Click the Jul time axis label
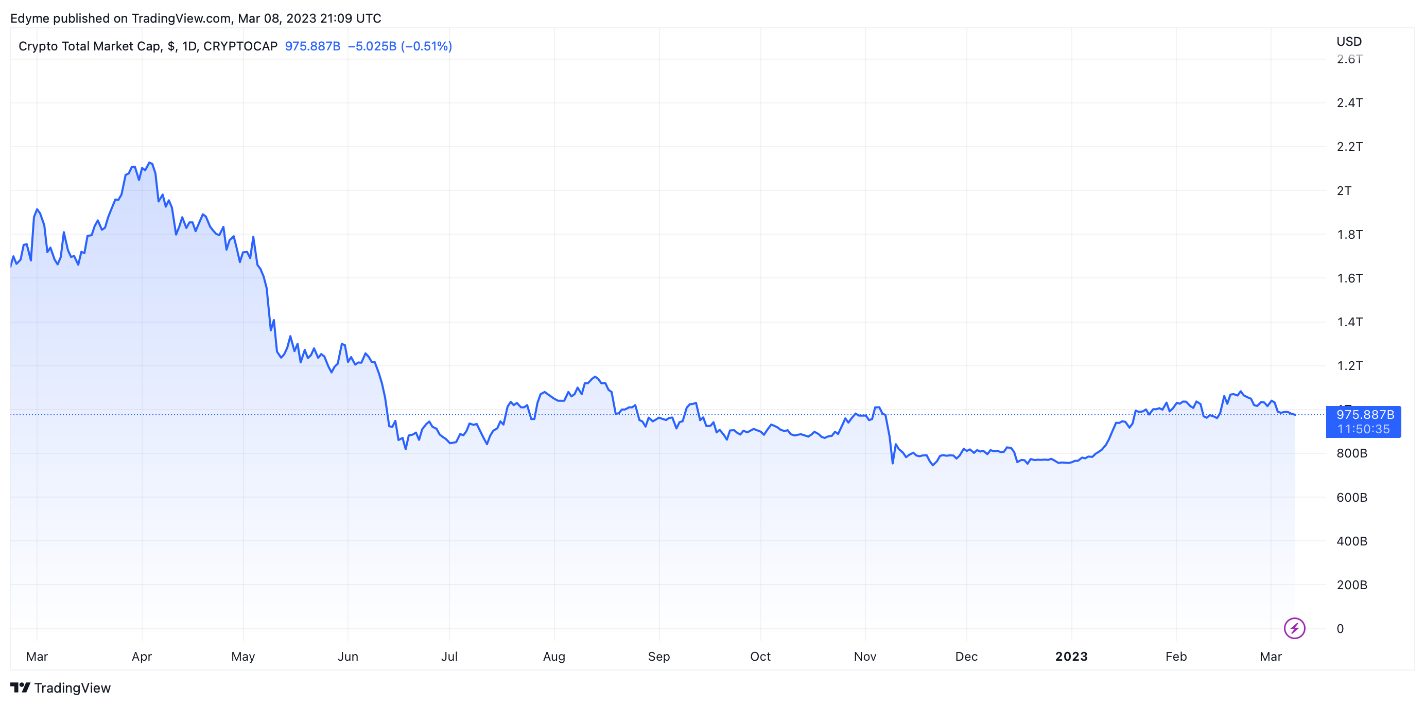The image size is (1425, 706). click(x=449, y=656)
